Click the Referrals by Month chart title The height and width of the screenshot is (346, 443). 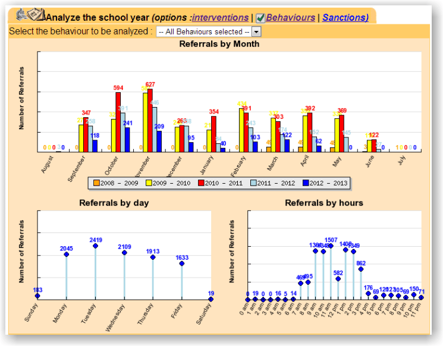pyautogui.click(x=219, y=44)
